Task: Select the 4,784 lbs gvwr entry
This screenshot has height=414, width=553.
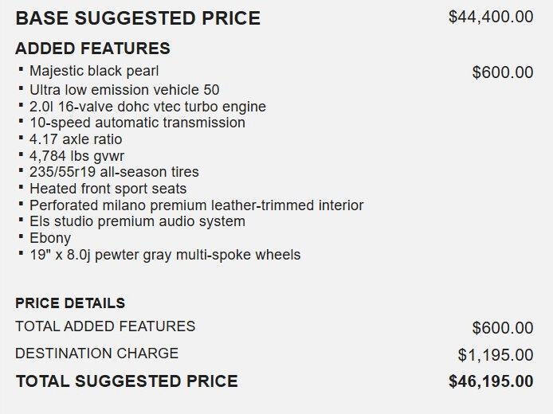Action: tap(76, 156)
